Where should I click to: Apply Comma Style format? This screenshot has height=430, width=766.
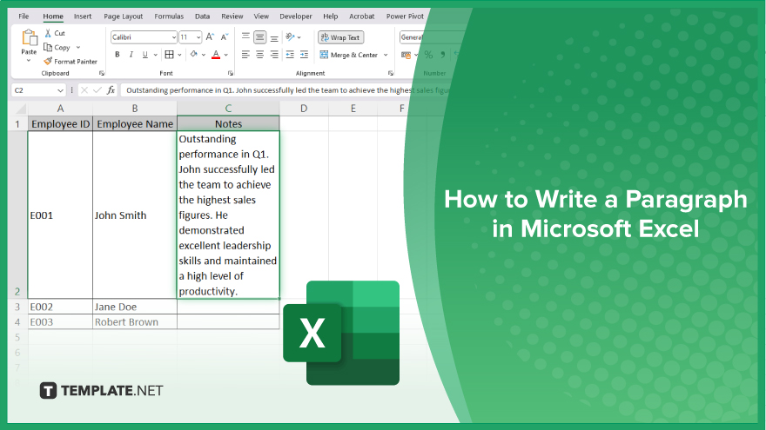442,55
